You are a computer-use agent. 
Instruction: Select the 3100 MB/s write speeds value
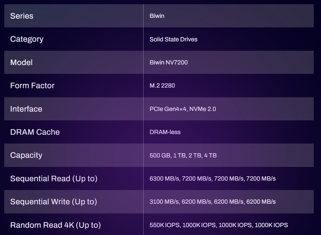212,202
